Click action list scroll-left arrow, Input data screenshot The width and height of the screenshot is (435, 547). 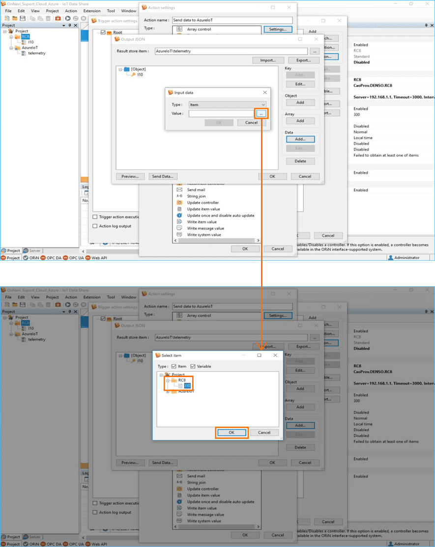(175, 241)
